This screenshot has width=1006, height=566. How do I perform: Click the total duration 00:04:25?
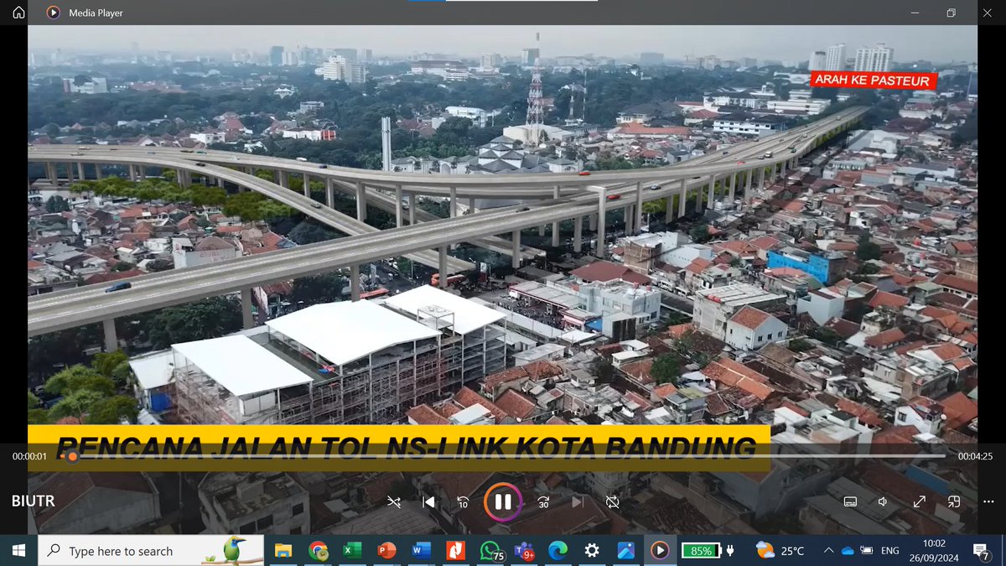(x=975, y=456)
